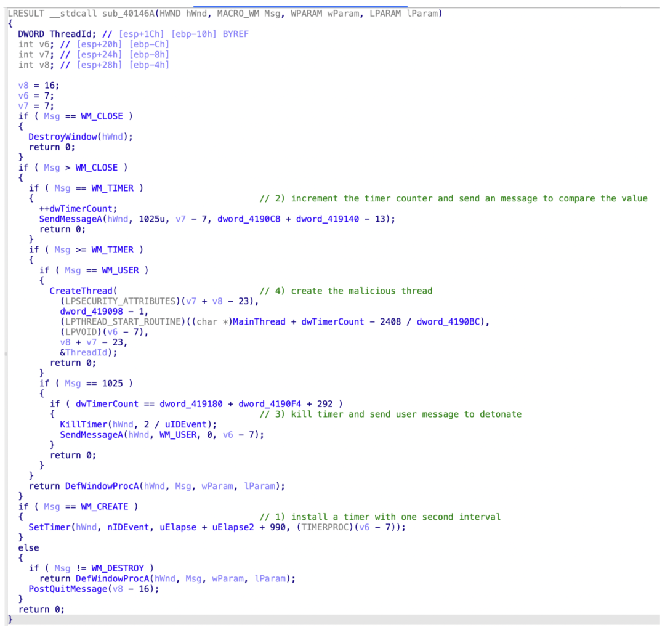This screenshot has height=630, width=665.
Task: Click WPARAM type in the function signature
Action: (x=306, y=14)
